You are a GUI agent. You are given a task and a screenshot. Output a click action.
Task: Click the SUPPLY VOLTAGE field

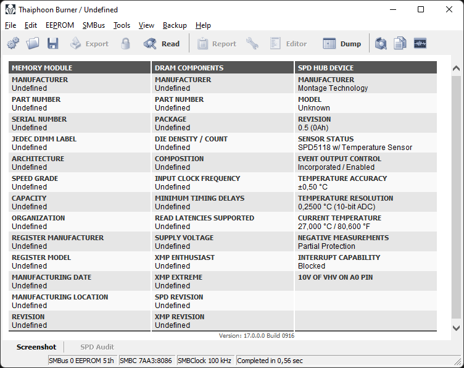223,242
